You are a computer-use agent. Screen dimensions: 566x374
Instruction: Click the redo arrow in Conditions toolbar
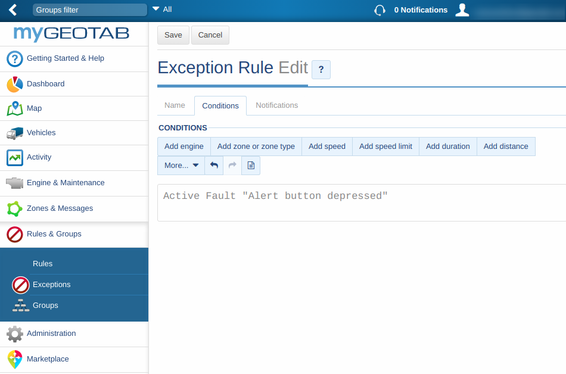point(232,165)
